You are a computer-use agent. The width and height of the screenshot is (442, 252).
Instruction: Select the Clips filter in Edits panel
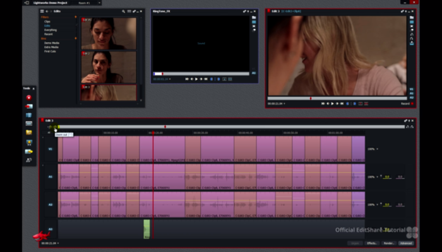pos(47,21)
